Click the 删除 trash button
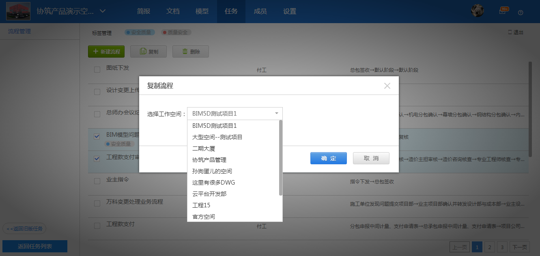This screenshot has height=256, width=540. 190,52
